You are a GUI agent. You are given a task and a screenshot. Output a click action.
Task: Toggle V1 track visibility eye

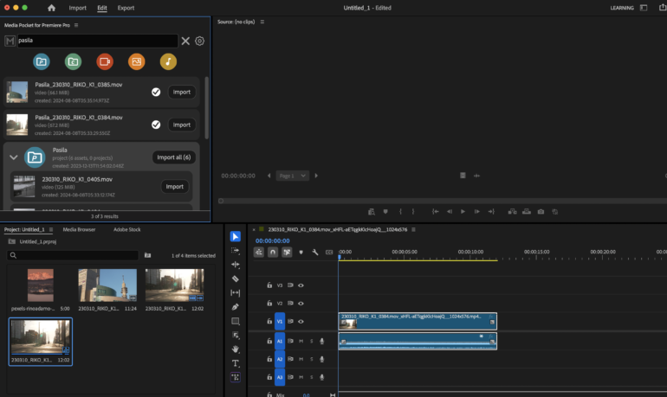[301, 322]
